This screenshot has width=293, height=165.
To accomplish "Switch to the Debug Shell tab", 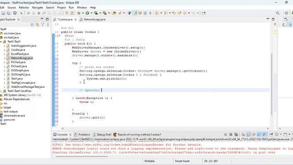I will point(102,134).
